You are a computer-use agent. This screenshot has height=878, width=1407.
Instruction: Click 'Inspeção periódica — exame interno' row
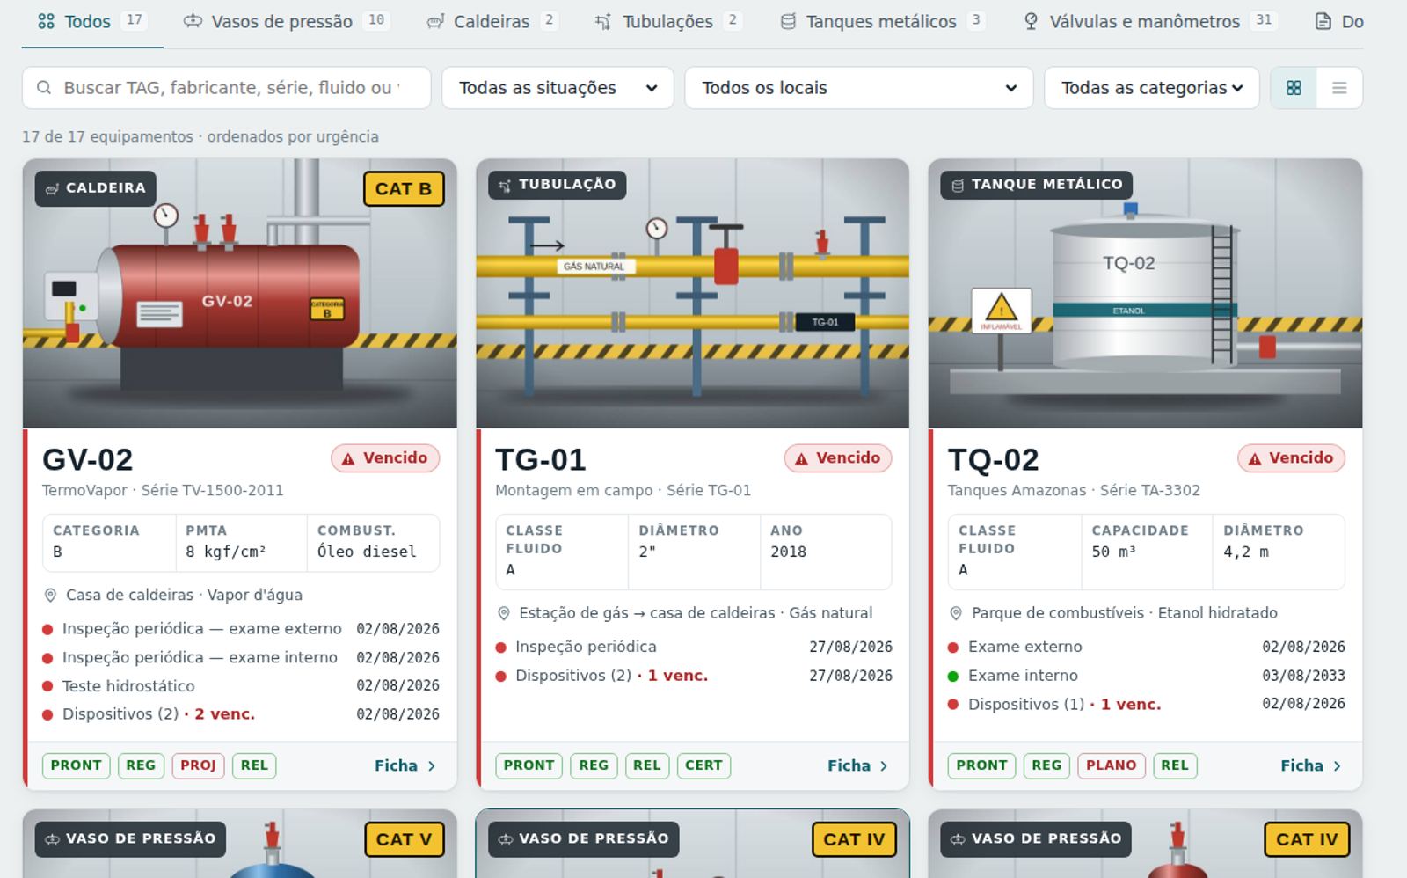[241, 658]
